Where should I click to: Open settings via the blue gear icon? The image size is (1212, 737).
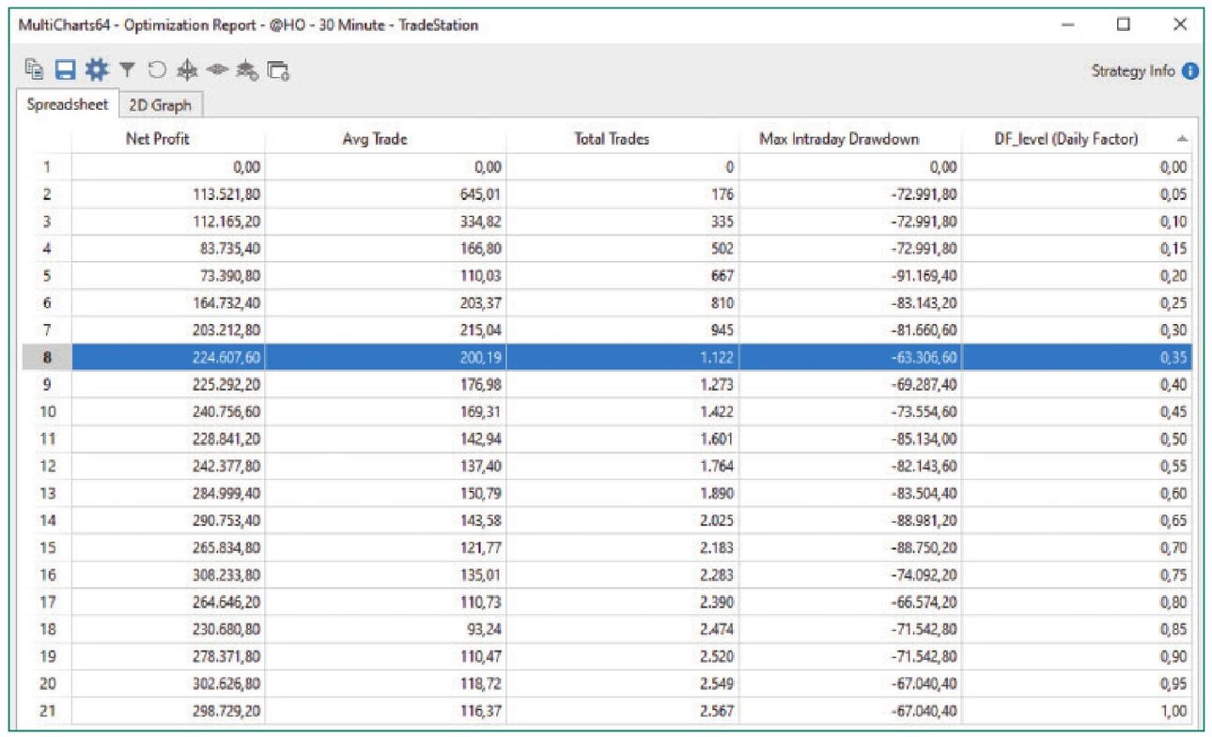point(97,69)
